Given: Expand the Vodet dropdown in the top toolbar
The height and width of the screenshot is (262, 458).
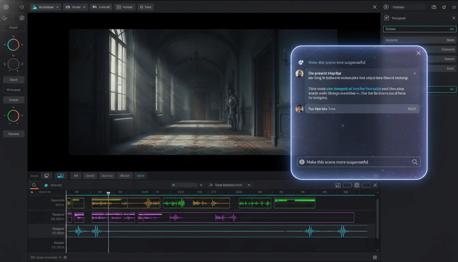Looking at the screenshot, I should pyautogui.click(x=75, y=7).
